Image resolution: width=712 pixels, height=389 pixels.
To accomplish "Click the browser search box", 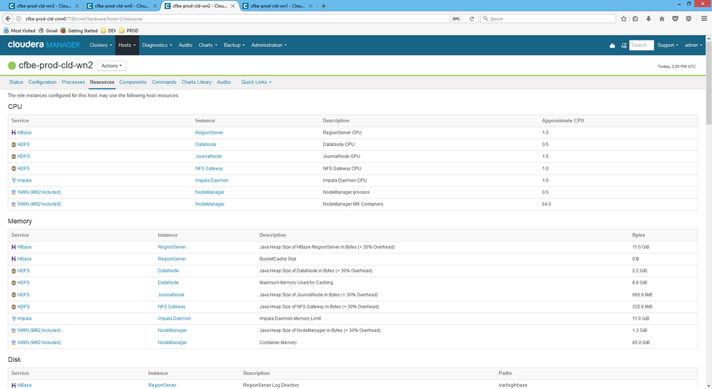I will pyautogui.click(x=548, y=19).
